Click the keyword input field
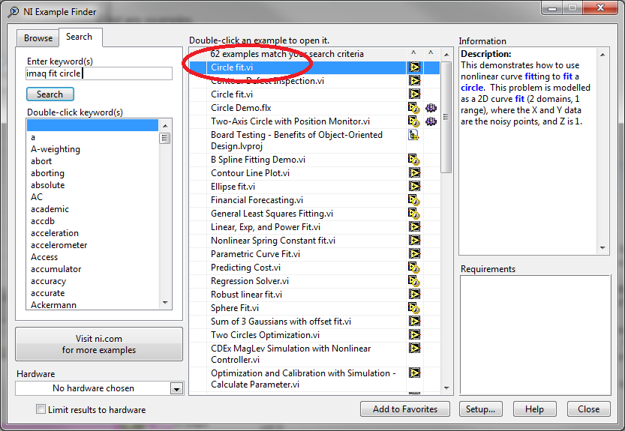The image size is (625, 431). coord(99,73)
